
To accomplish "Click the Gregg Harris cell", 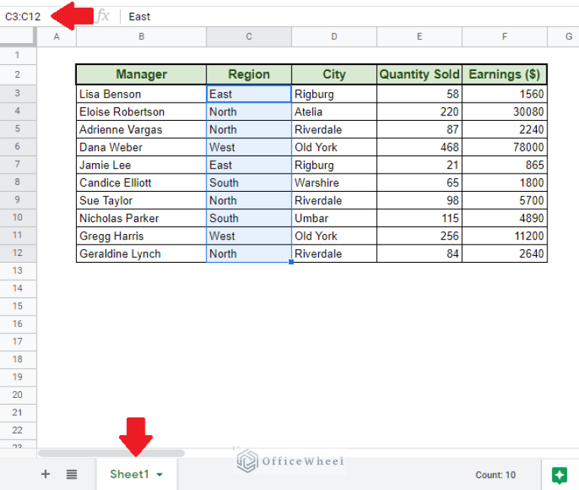I will point(142,236).
